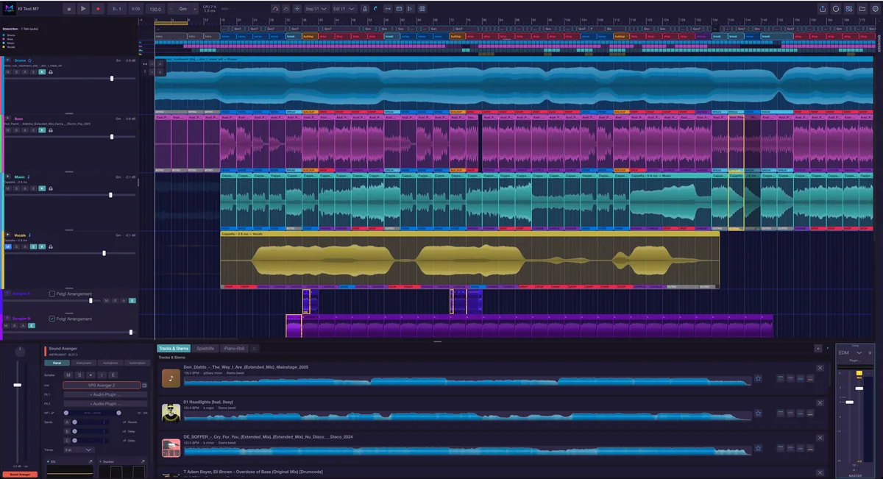The width and height of the screenshot is (883, 479).
Task: Select the 01 Headlights track thumbnail
Action: click(171, 413)
